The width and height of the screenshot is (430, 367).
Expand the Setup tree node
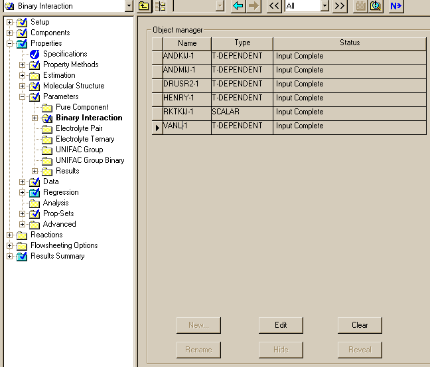click(x=9, y=22)
